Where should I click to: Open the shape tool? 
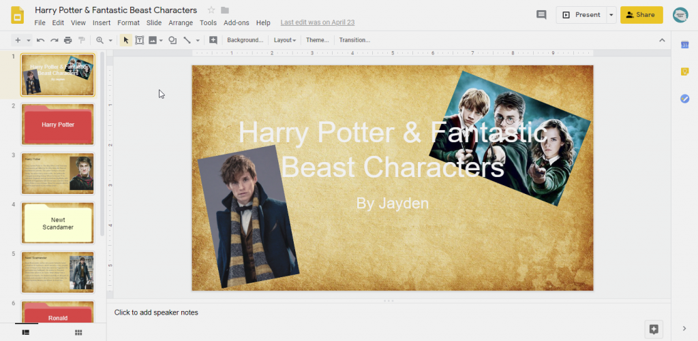coord(172,40)
